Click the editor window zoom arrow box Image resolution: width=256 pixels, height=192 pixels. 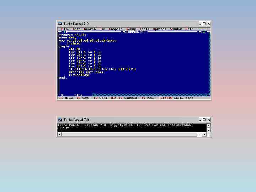204,32
